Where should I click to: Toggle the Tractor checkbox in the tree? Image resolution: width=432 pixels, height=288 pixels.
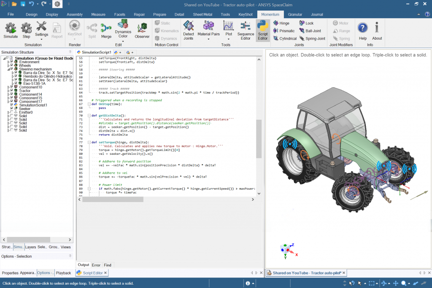pyautogui.click(x=12, y=90)
